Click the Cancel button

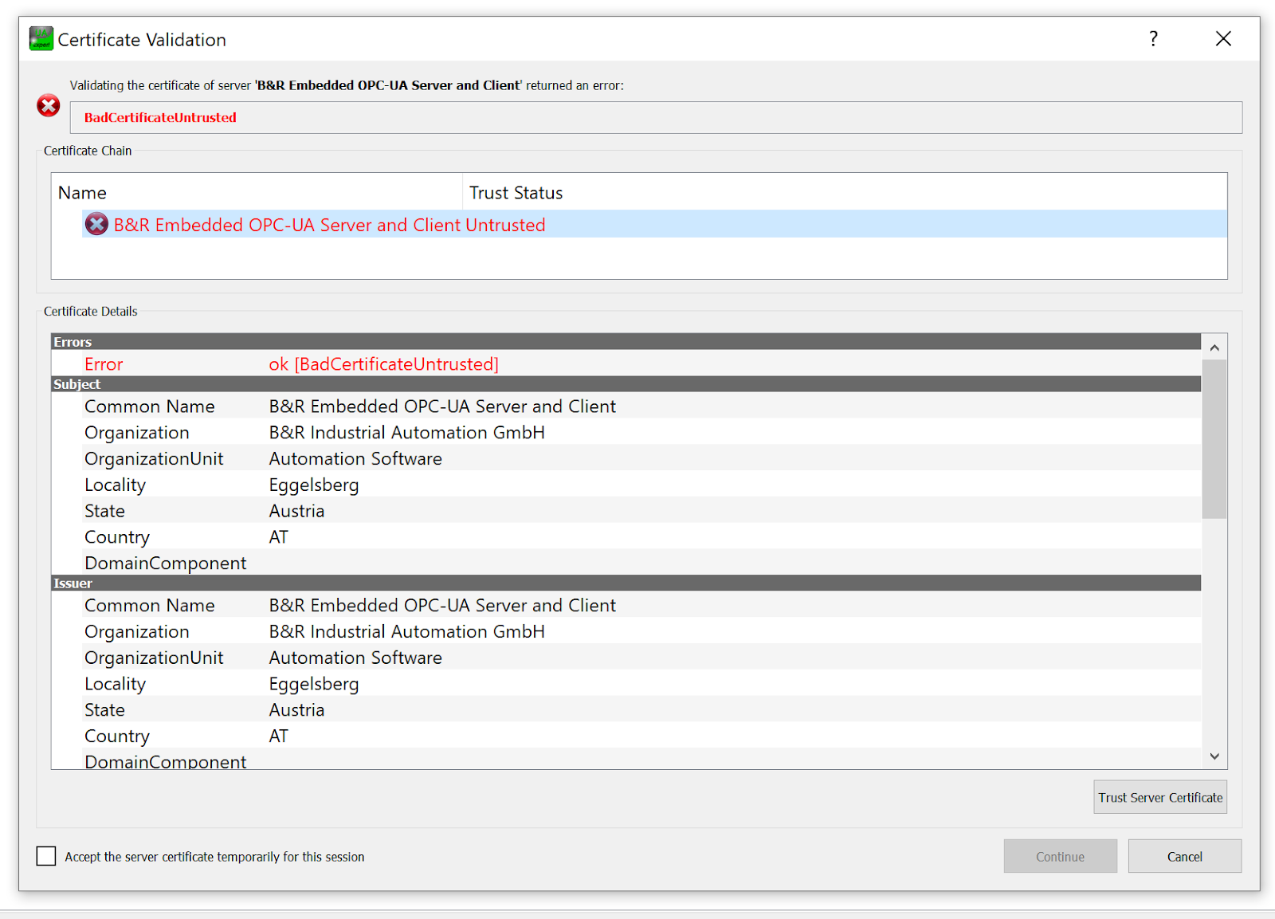(1185, 856)
